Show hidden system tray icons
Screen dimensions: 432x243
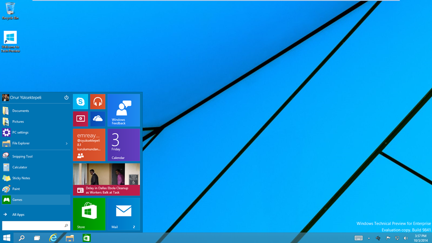pos(369,238)
